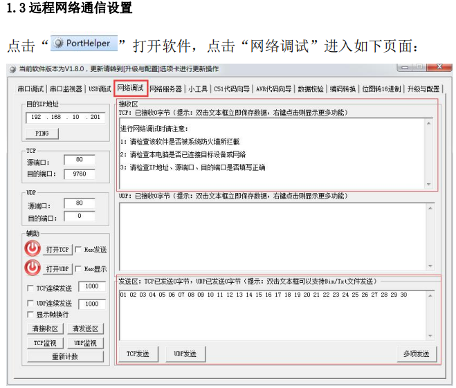Image resolution: width=456 pixels, height=388 pixels.
Task: Click the TCP 目的端口 field showing 9760
Action: pos(79,174)
